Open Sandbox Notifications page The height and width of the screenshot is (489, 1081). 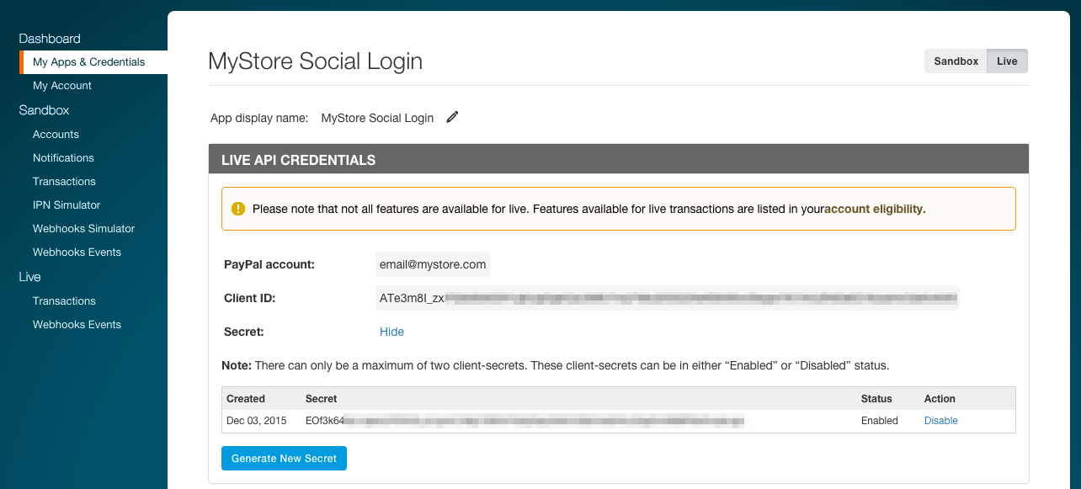pyautogui.click(x=63, y=158)
